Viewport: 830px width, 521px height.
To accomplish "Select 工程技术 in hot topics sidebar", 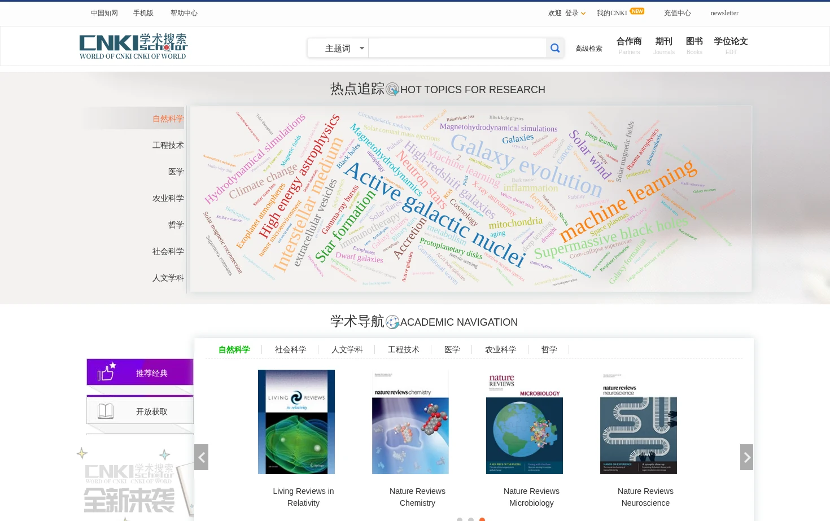I will (x=168, y=145).
